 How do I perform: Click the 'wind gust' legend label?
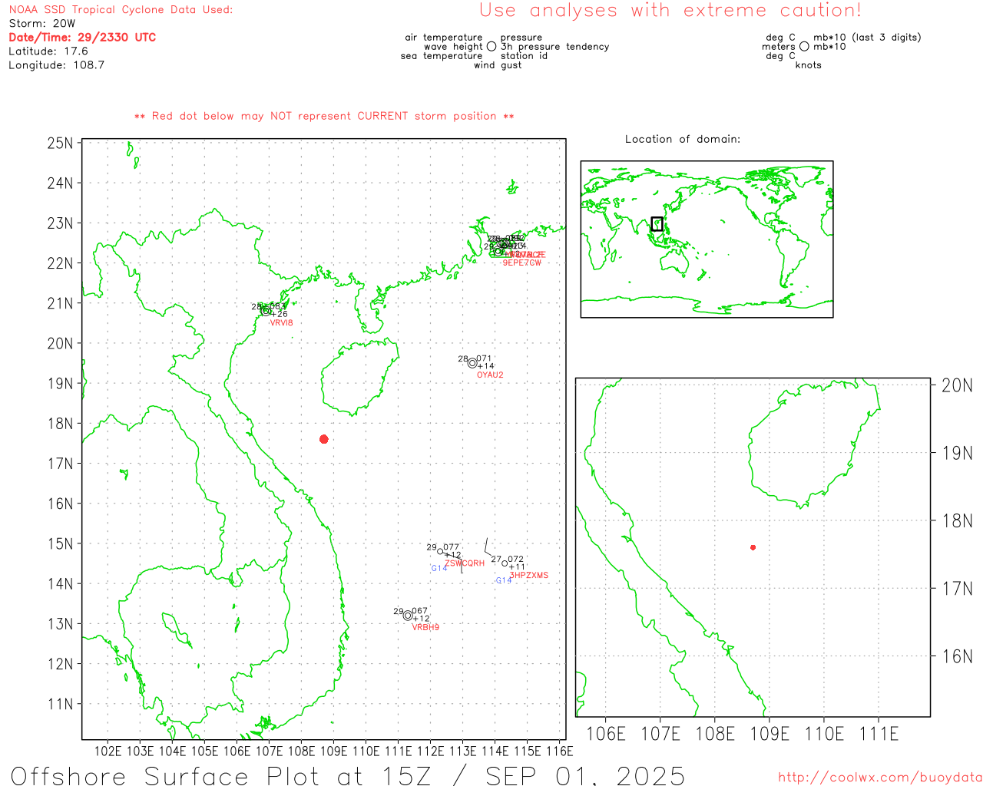498,65
